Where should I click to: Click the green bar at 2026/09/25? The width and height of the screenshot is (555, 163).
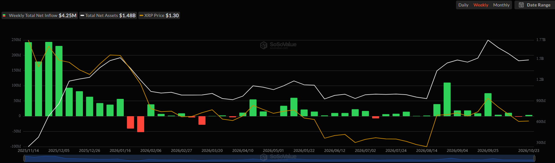[488, 105]
